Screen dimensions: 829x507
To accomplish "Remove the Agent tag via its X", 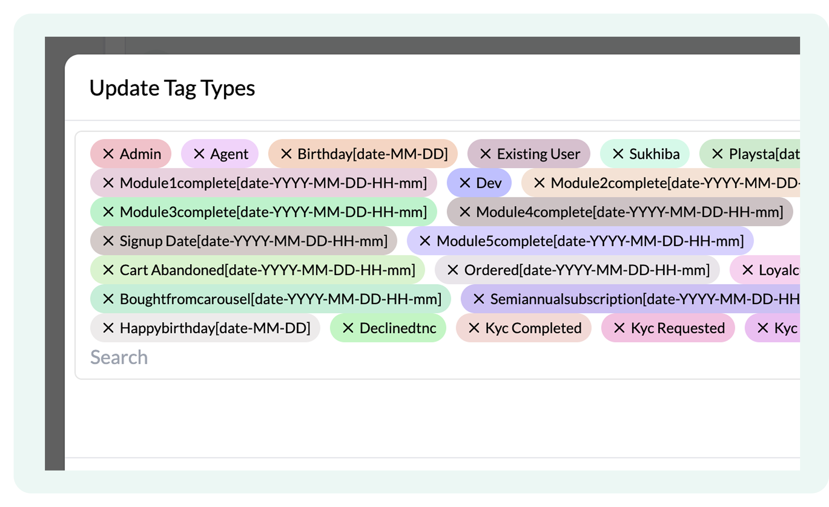I will coord(199,154).
